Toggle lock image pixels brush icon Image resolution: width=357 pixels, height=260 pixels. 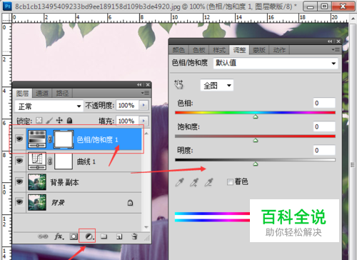[49, 121]
